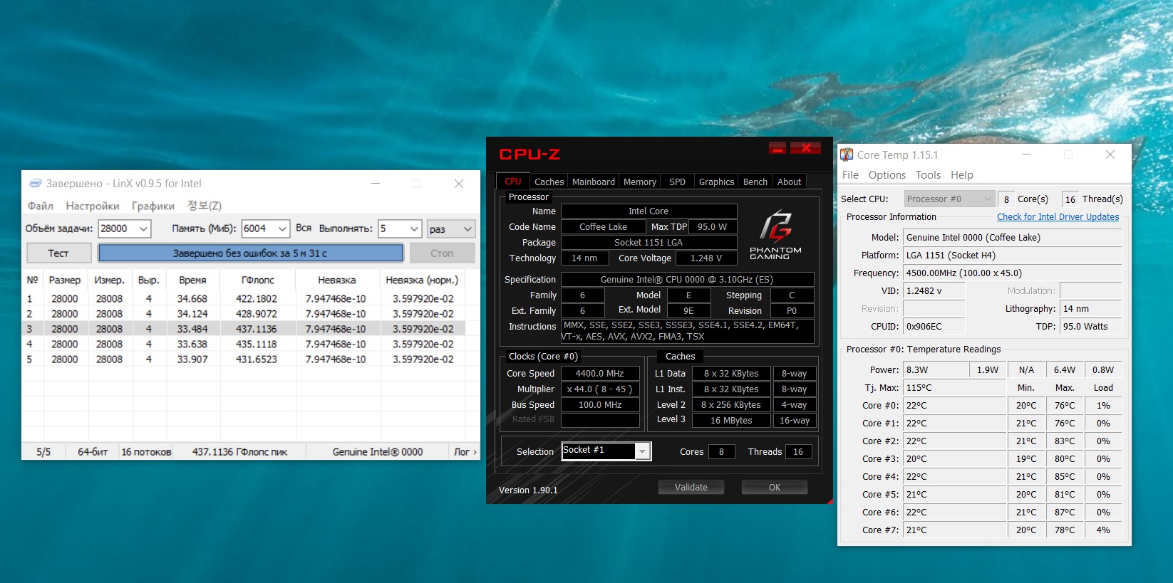Click the 4400.0 MHz core speed value in CPU-Z
The width and height of the screenshot is (1173, 583).
click(x=600, y=374)
